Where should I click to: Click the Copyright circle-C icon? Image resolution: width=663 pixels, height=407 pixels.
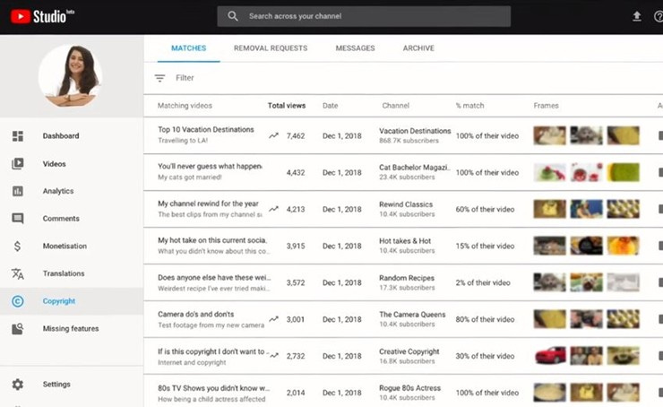pos(18,301)
